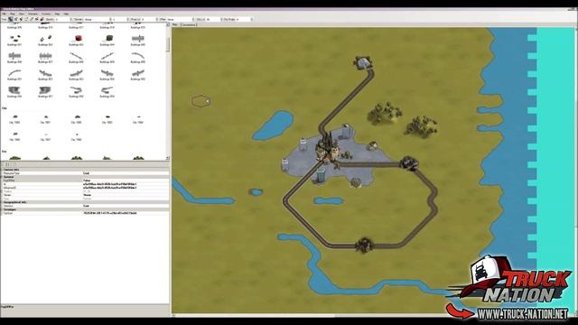578x325 pixels.
Task: Select the two small diagonal pieces thumbnail
Action: 45,38
